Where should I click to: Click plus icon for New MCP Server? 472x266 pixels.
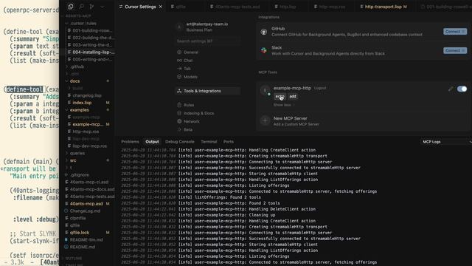tap(265, 121)
